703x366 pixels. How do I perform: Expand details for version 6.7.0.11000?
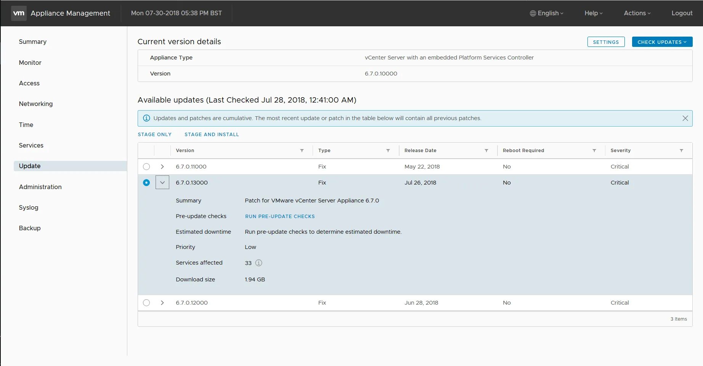pos(162,167)
